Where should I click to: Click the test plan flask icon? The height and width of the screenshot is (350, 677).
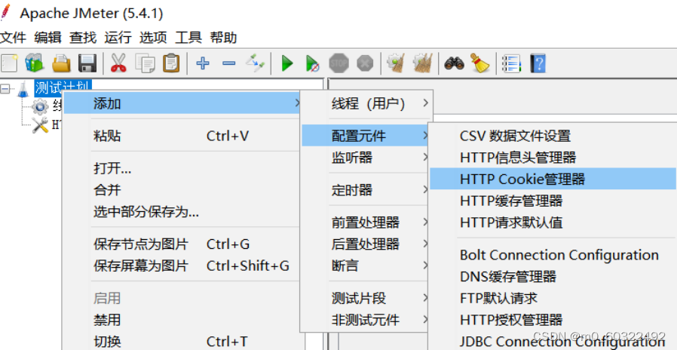click(23, 88)
